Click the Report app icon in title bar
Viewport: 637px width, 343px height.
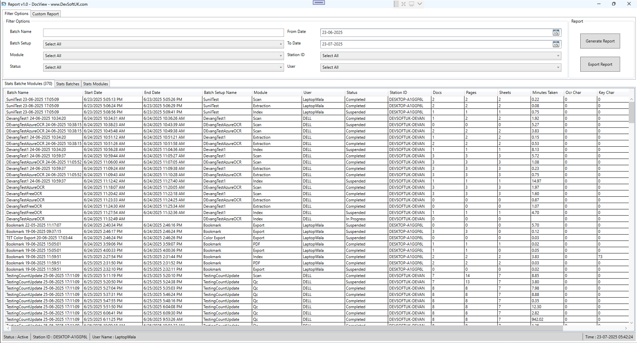coord(4,4)
